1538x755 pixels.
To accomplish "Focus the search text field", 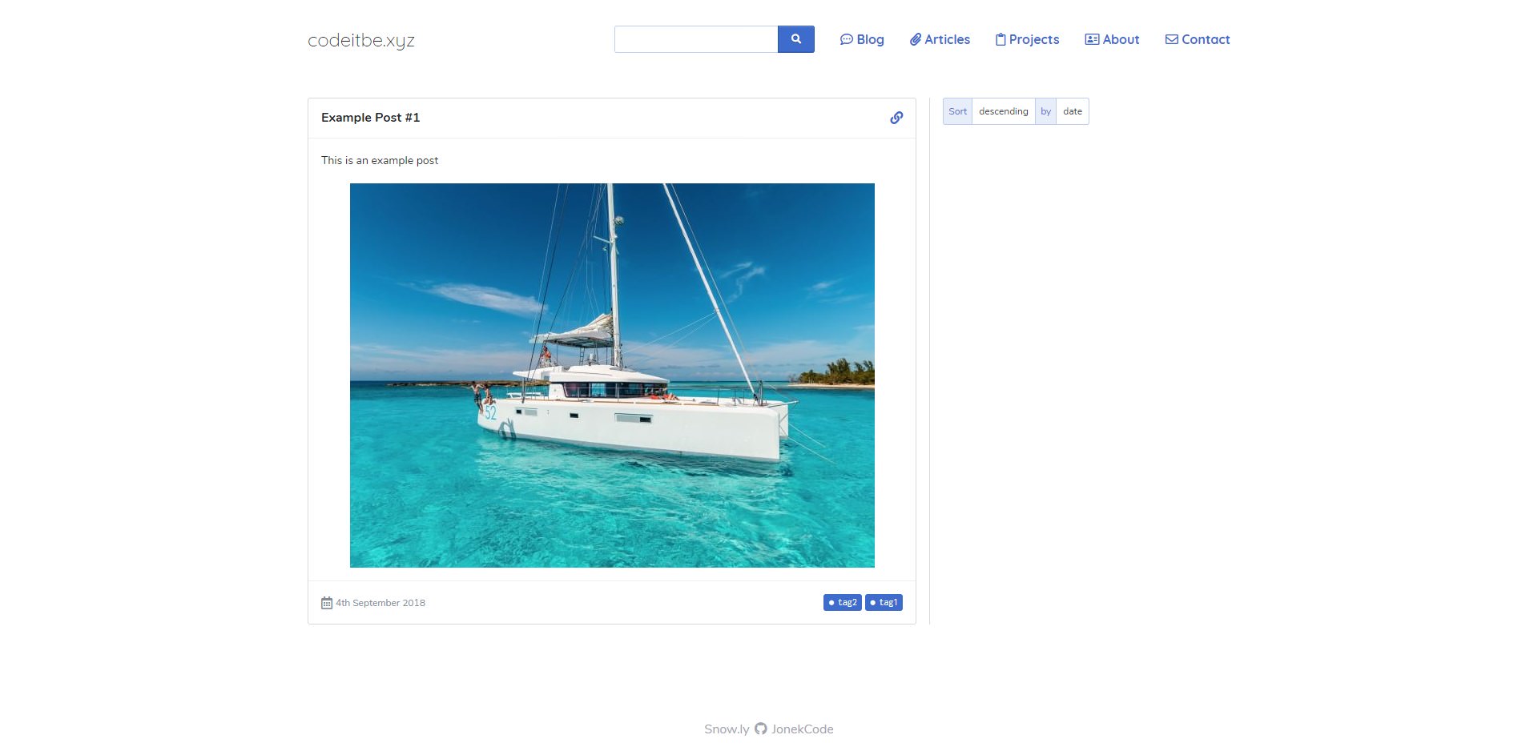I will click(696, 39).
